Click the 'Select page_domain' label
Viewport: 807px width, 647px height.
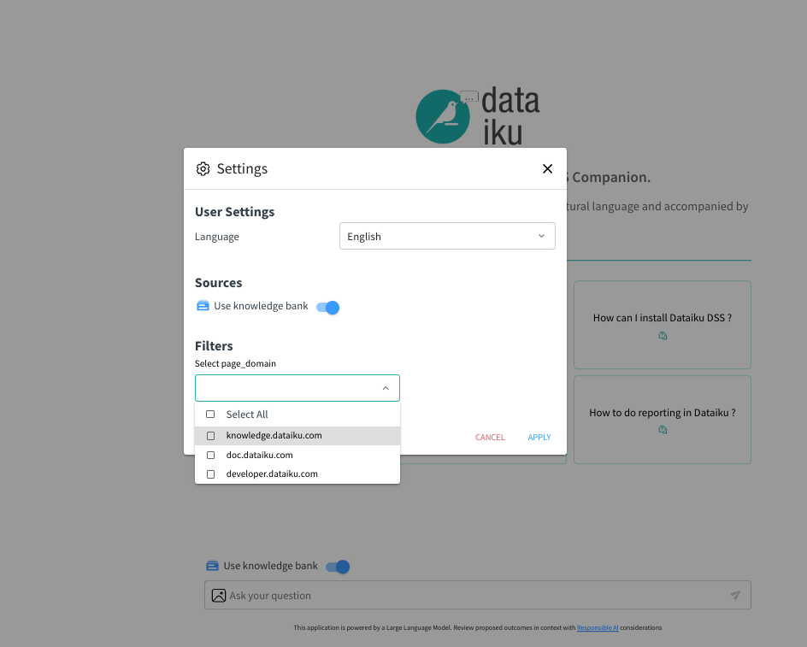pos(235,363)
